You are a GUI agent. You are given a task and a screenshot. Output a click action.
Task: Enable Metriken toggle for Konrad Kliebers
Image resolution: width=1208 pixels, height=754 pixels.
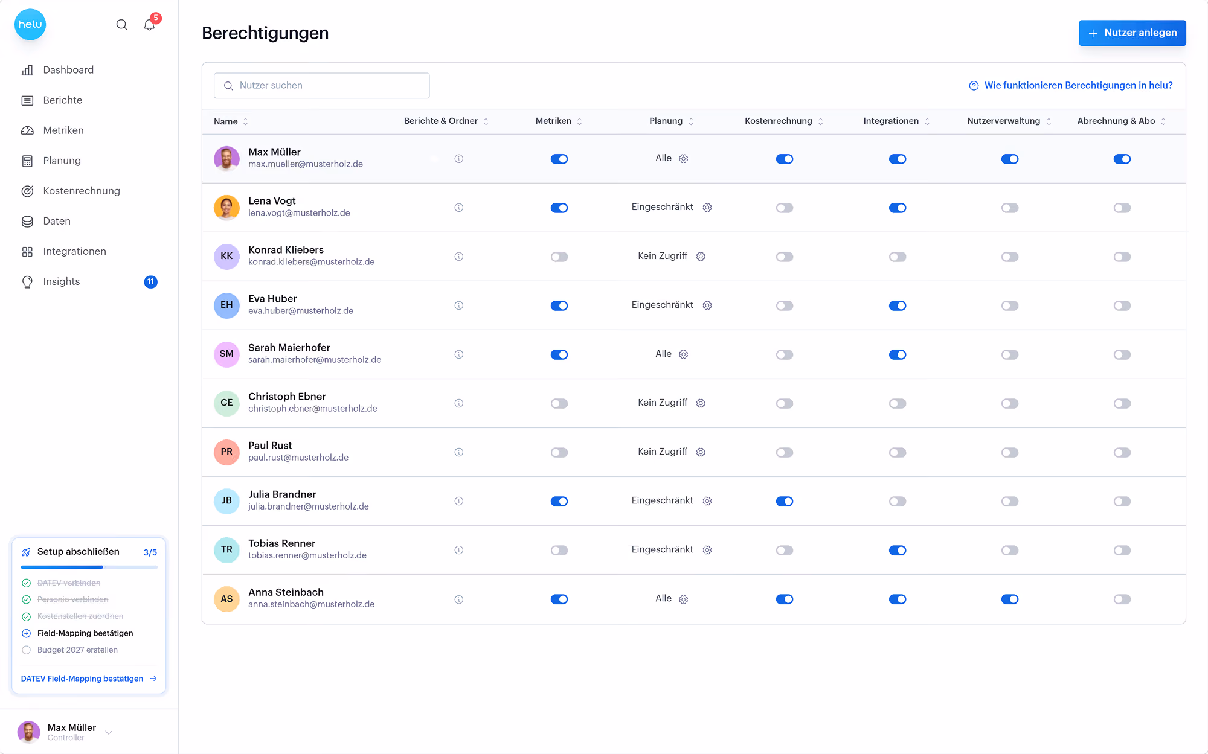tap(559, 257)
